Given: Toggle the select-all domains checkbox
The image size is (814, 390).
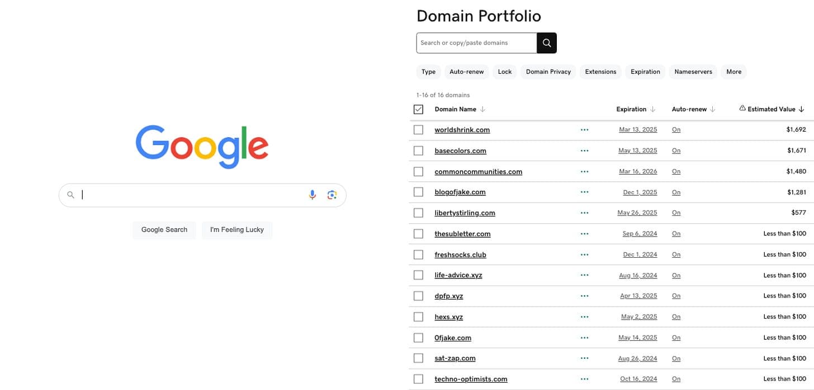Looking at the screenshot, I should [418, 109].
